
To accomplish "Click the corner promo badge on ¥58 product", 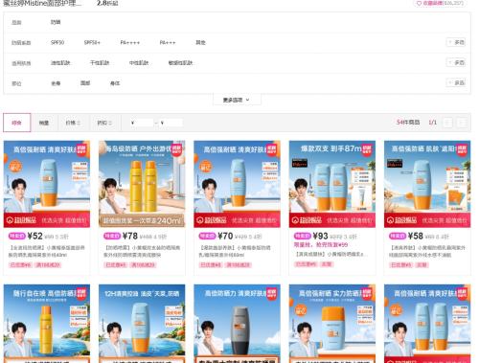I will coord(462,149).
